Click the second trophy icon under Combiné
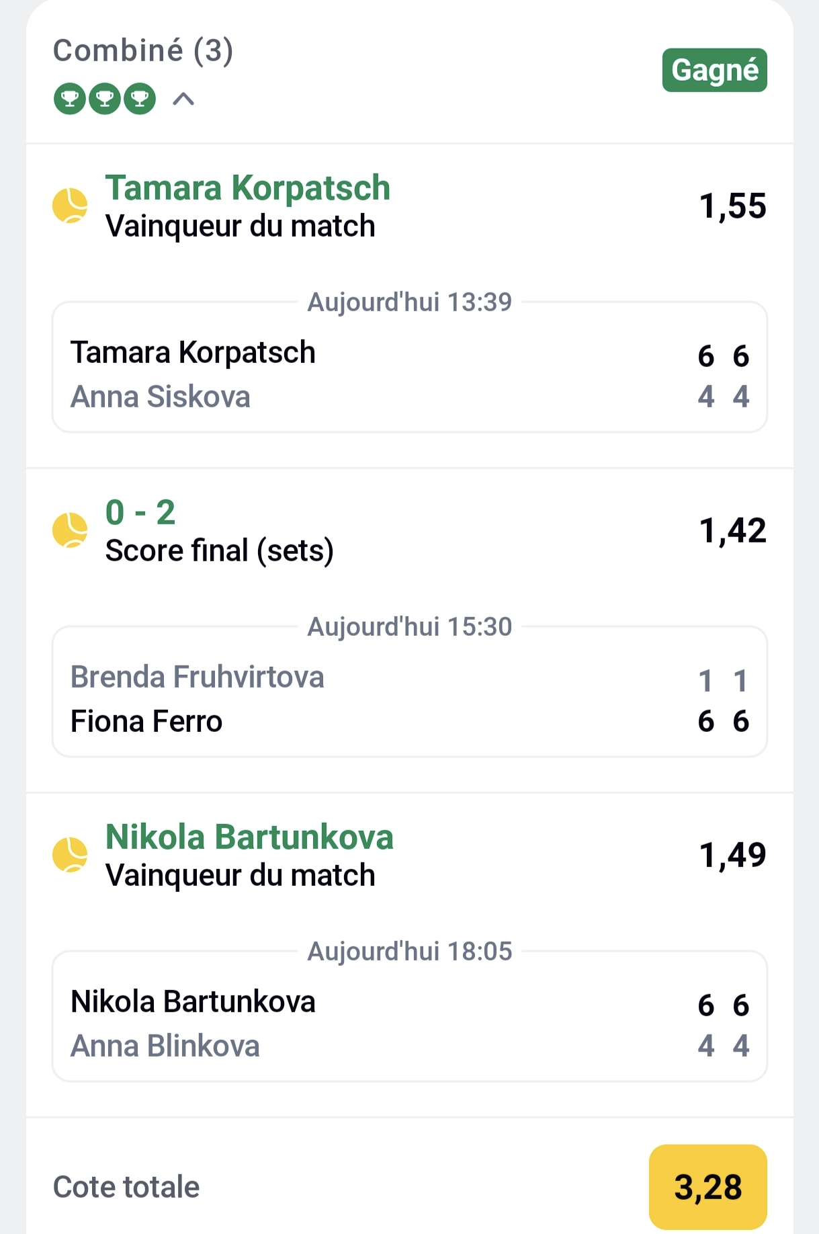 pyautogui.click(x=105, y=99)
